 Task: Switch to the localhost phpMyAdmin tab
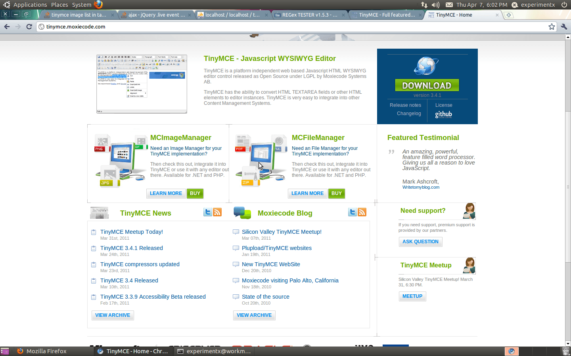pos(232,15)
